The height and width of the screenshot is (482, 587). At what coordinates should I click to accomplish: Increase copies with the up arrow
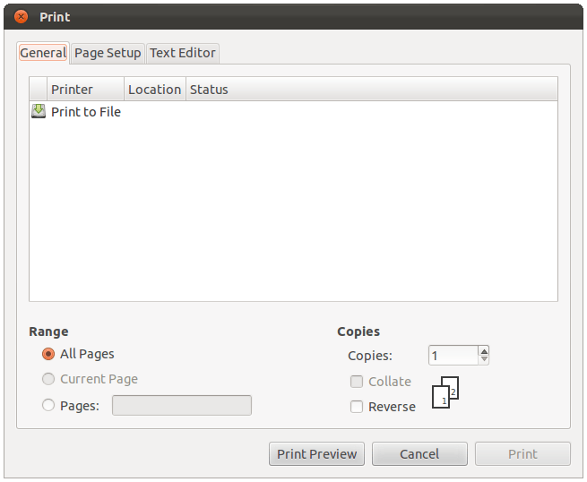pyautogui.click(x=484, y=351)
